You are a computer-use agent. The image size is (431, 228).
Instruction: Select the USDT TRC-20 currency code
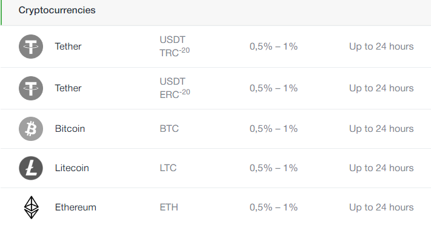click(175, 47)
